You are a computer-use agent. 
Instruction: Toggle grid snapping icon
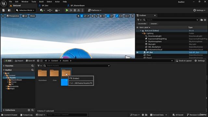click(100, 16)
